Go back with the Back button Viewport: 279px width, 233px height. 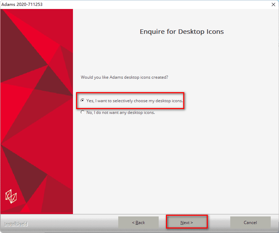point(138,223)
